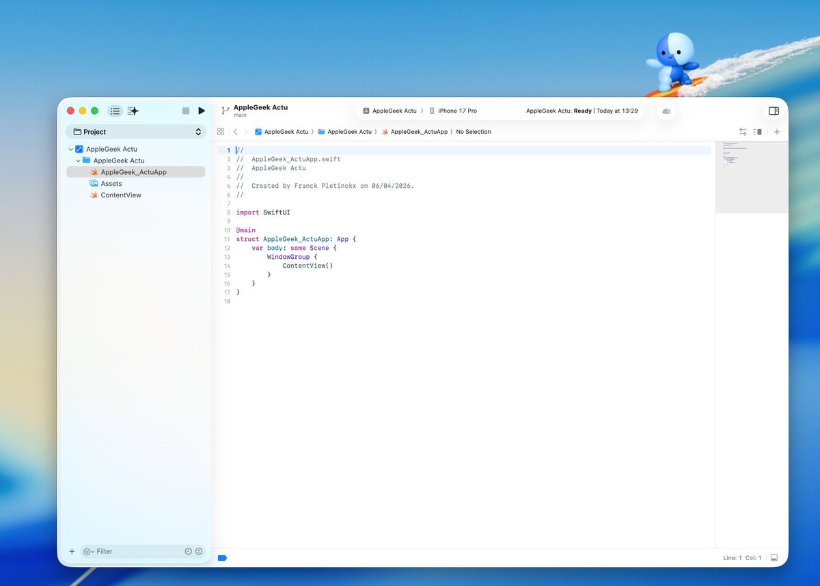Click the Swift icon beside ContentView
820x586 pixels.
point(94,195)
